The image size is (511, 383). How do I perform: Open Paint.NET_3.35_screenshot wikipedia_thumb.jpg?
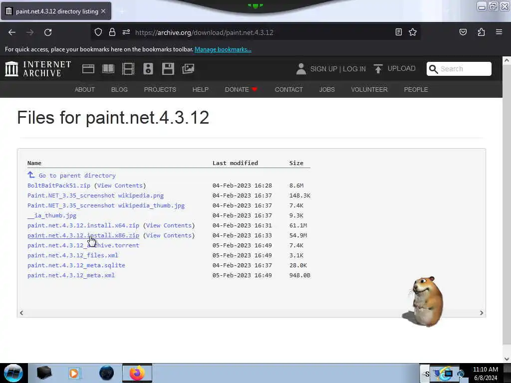[106, 205]
